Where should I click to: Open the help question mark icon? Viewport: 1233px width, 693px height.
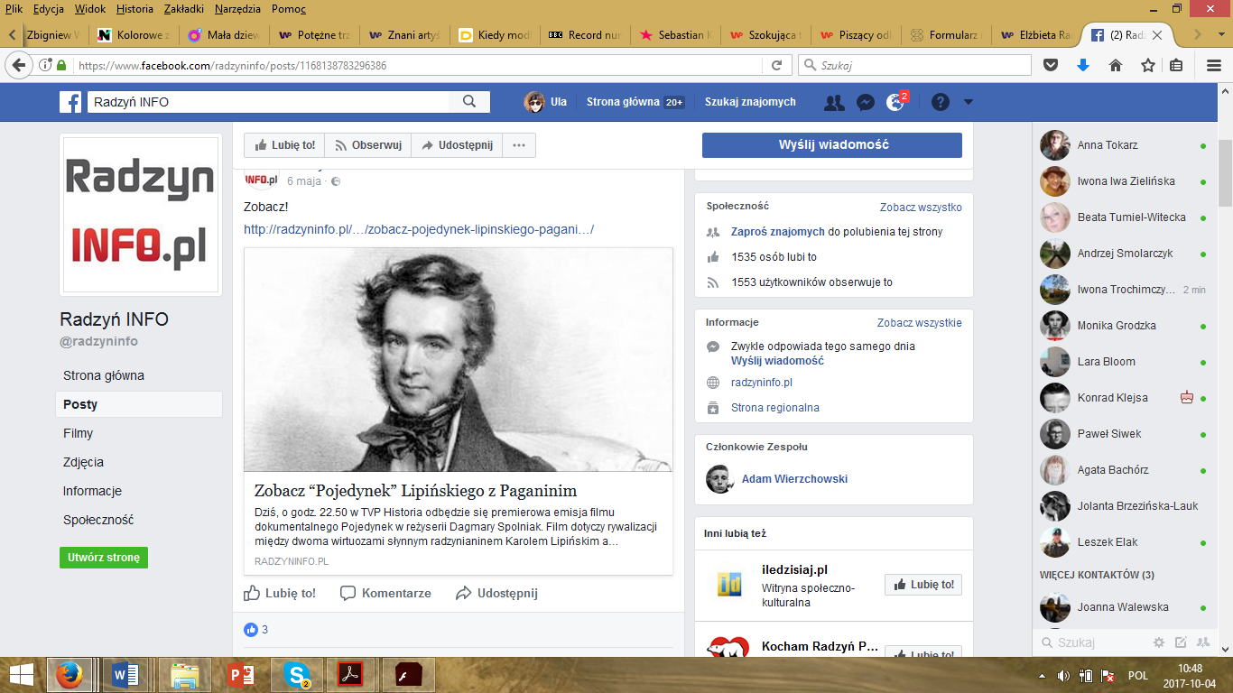(941, 102)
